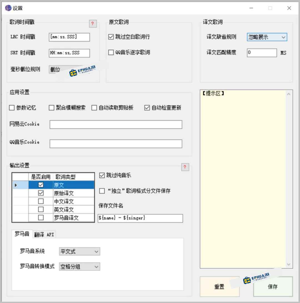Click the SRT 时间戳 format field
Viewport: 300px width, 303px height.
click(x=69, y=53)
